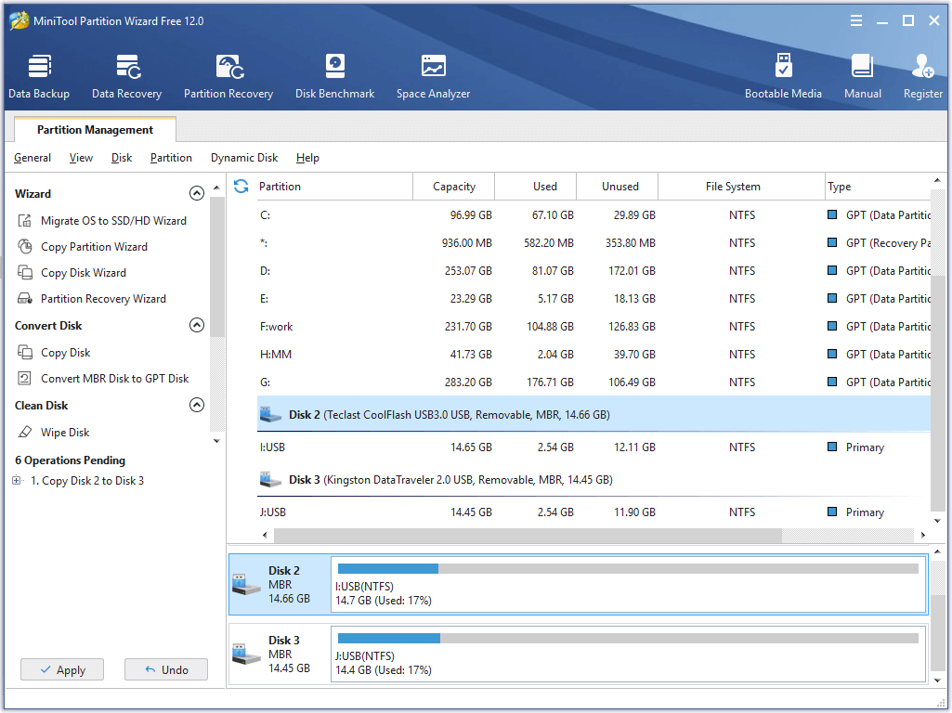Select the recovery partition 936.00 MB row
Screen dimensions: 952x713
point(593,242)
